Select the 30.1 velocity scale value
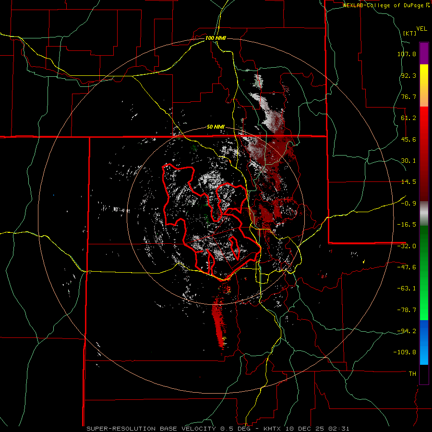The height and width of the screenshot is (432, 432). click(x=408, y=161)
